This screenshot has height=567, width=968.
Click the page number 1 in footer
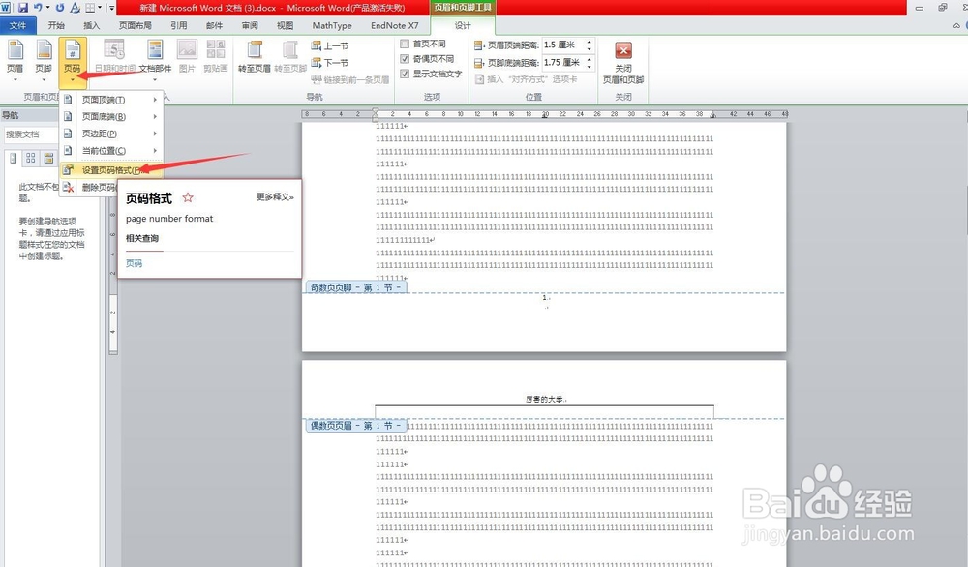pos(544,297)
